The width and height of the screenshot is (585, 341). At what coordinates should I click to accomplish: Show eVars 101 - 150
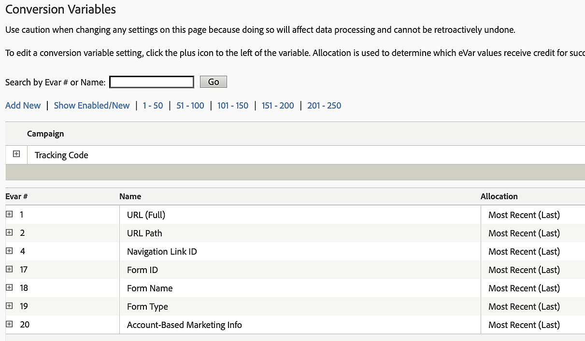pos(233,106)
